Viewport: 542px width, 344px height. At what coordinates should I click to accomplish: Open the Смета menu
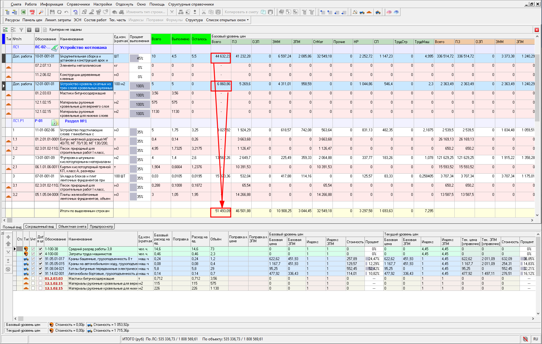(x=16, y=4)
